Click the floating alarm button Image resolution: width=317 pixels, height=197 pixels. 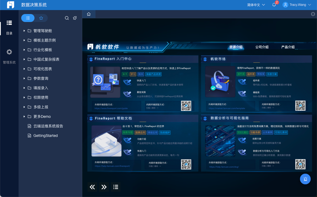click(305, 179)
